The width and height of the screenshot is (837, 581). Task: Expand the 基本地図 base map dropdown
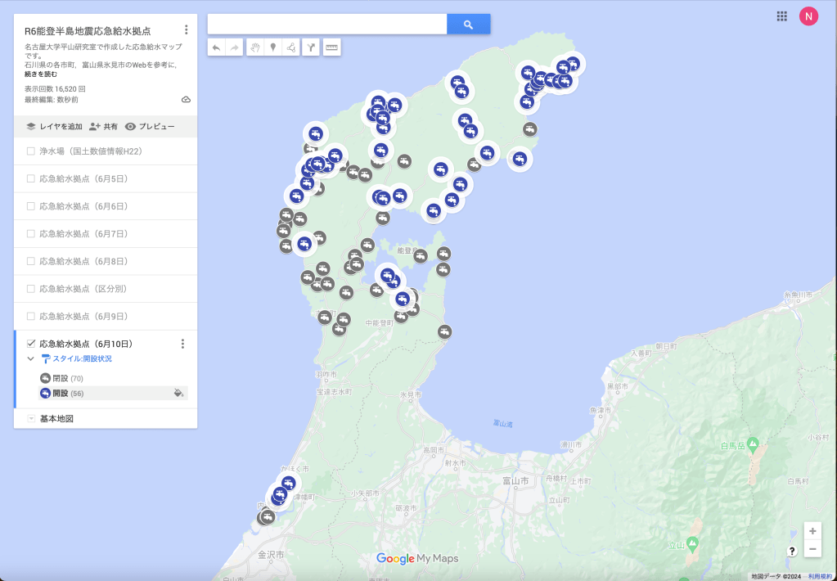(31, 419)
